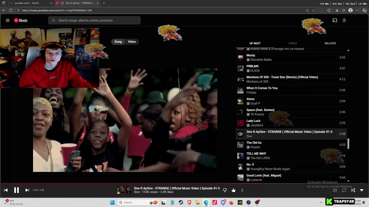Click the search songs, albums, artists field
This screenshot has height=207, width=369.
click(x=94, y=20)
